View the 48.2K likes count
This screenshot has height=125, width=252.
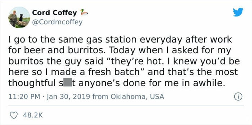tap(33, 115)
